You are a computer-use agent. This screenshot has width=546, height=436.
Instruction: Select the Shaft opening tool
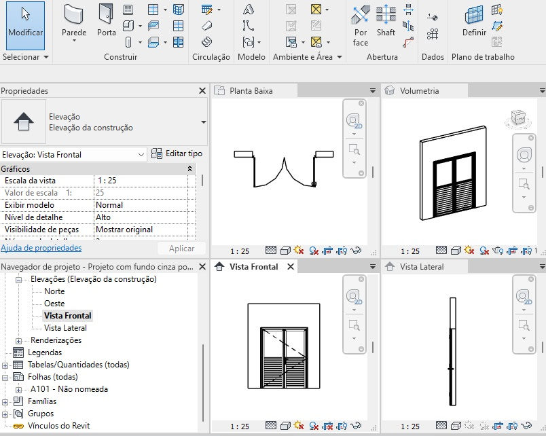point(386,21)
